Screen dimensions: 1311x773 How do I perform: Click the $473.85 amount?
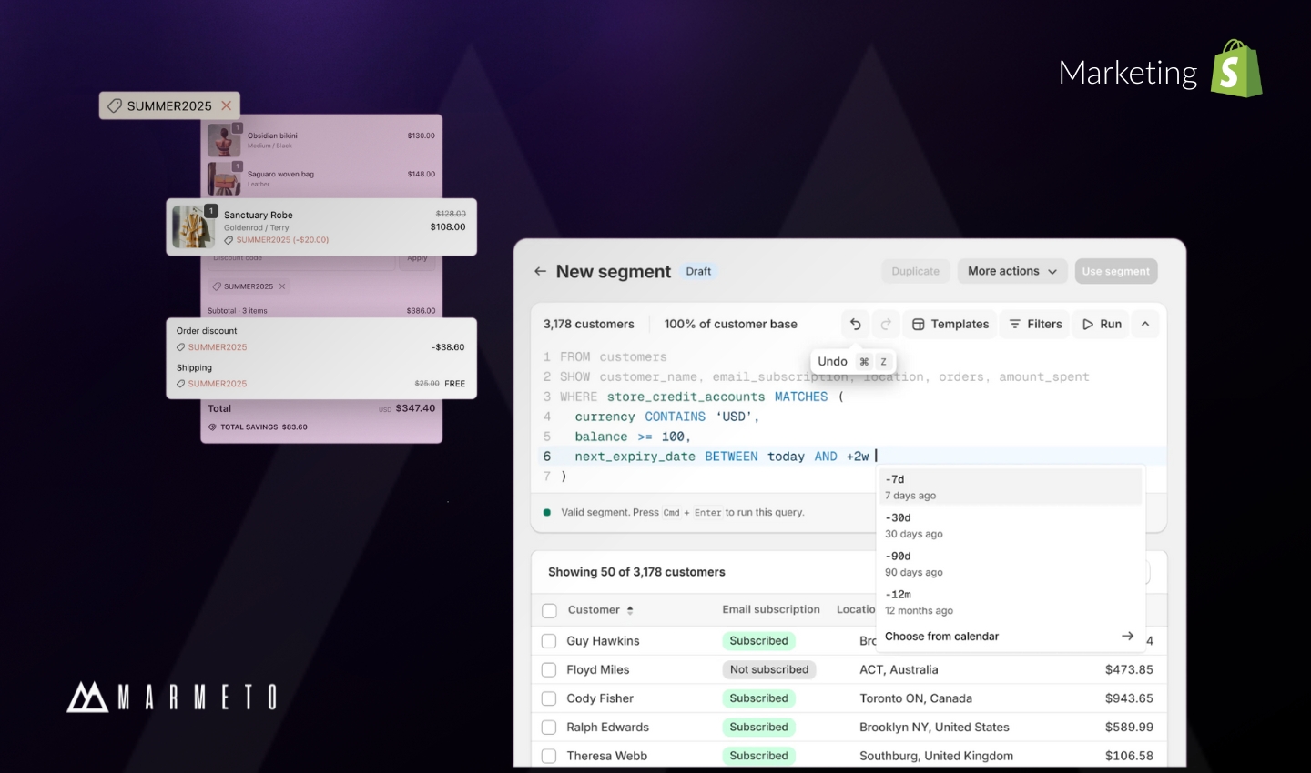point(1129,669)
